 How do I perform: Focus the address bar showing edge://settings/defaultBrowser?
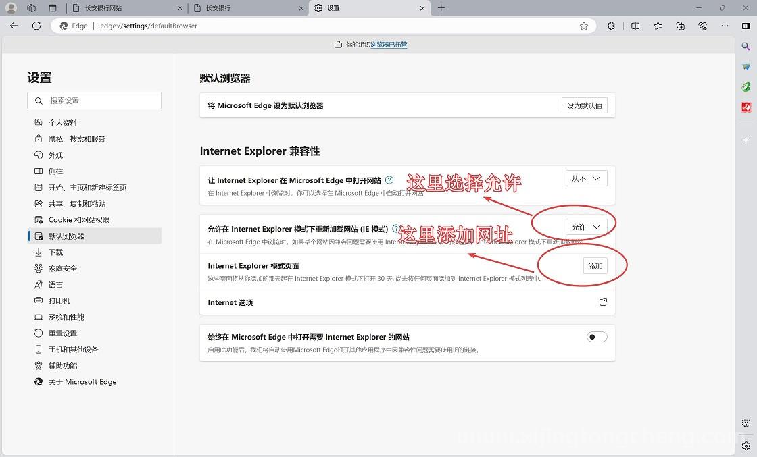coord(324,26)
